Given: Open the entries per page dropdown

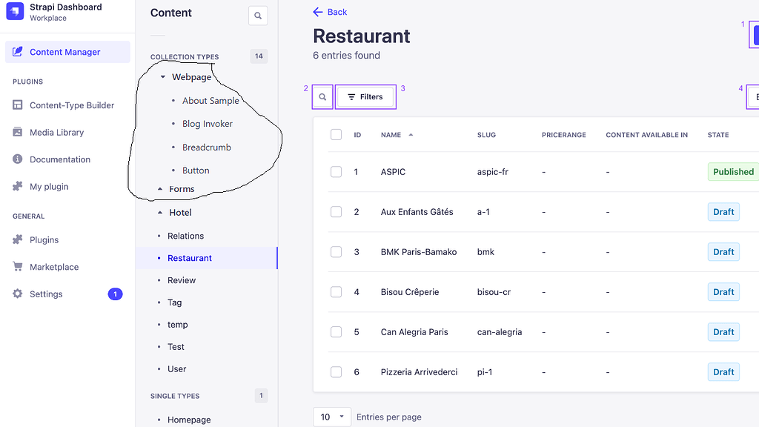Looking at the screenshot, I should 332,417.
